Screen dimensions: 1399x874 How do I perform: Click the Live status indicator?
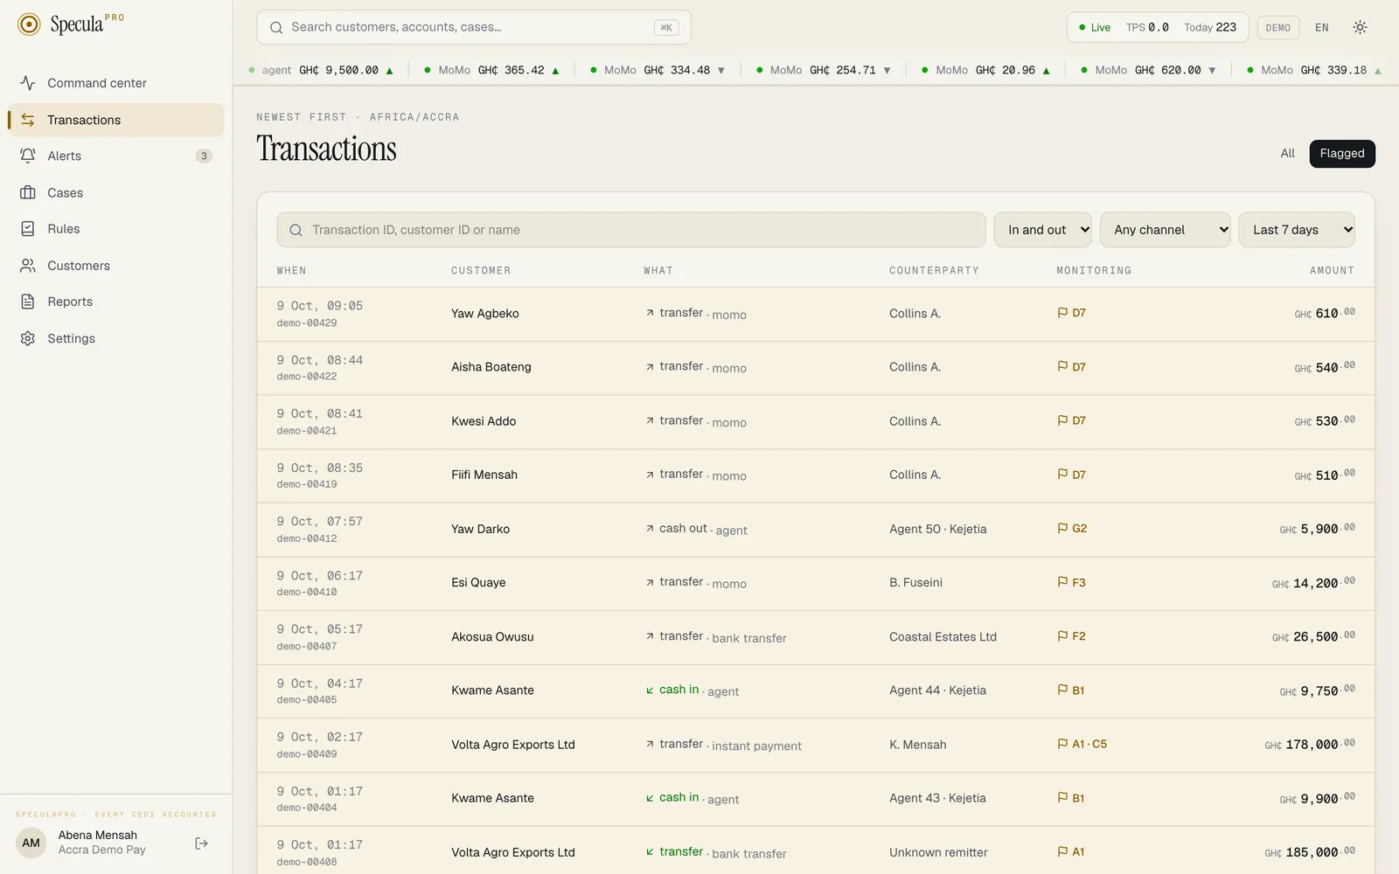tap(1095, 27)
